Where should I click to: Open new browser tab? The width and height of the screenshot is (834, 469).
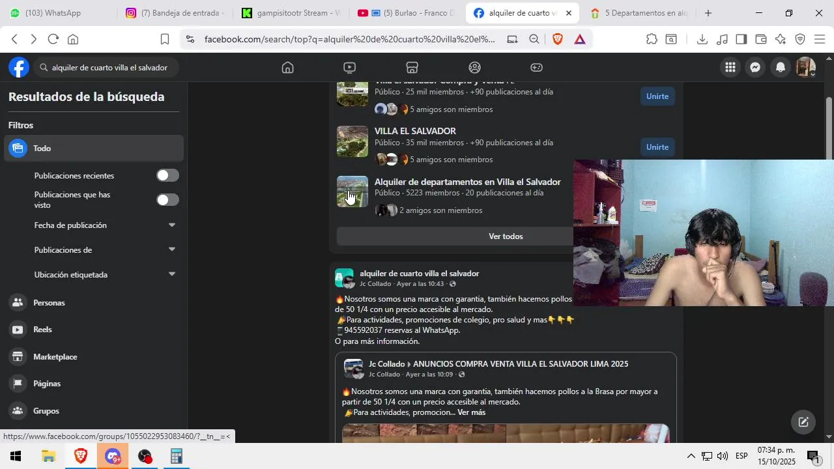(708, 13)
